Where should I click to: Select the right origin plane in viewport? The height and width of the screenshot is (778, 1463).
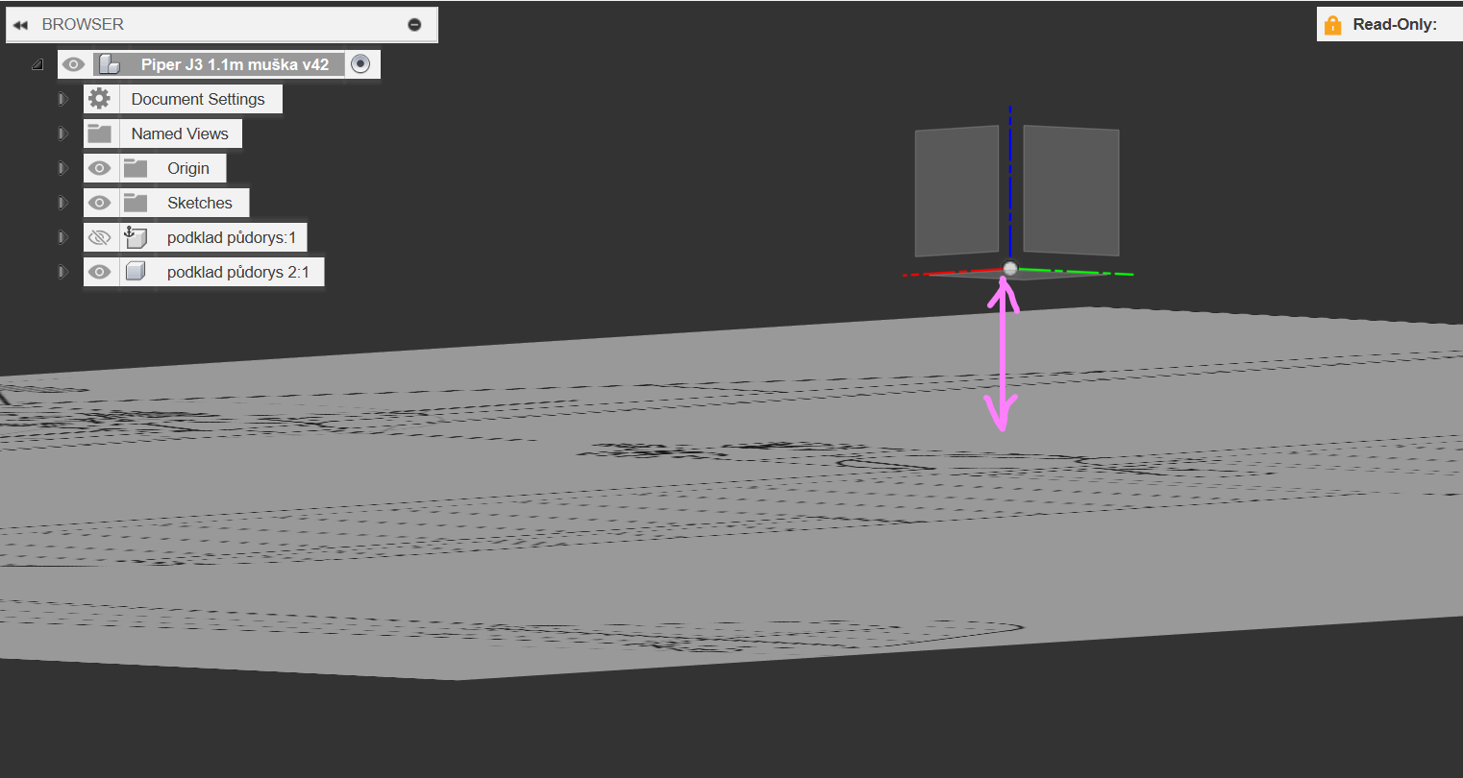(1071, 190)
